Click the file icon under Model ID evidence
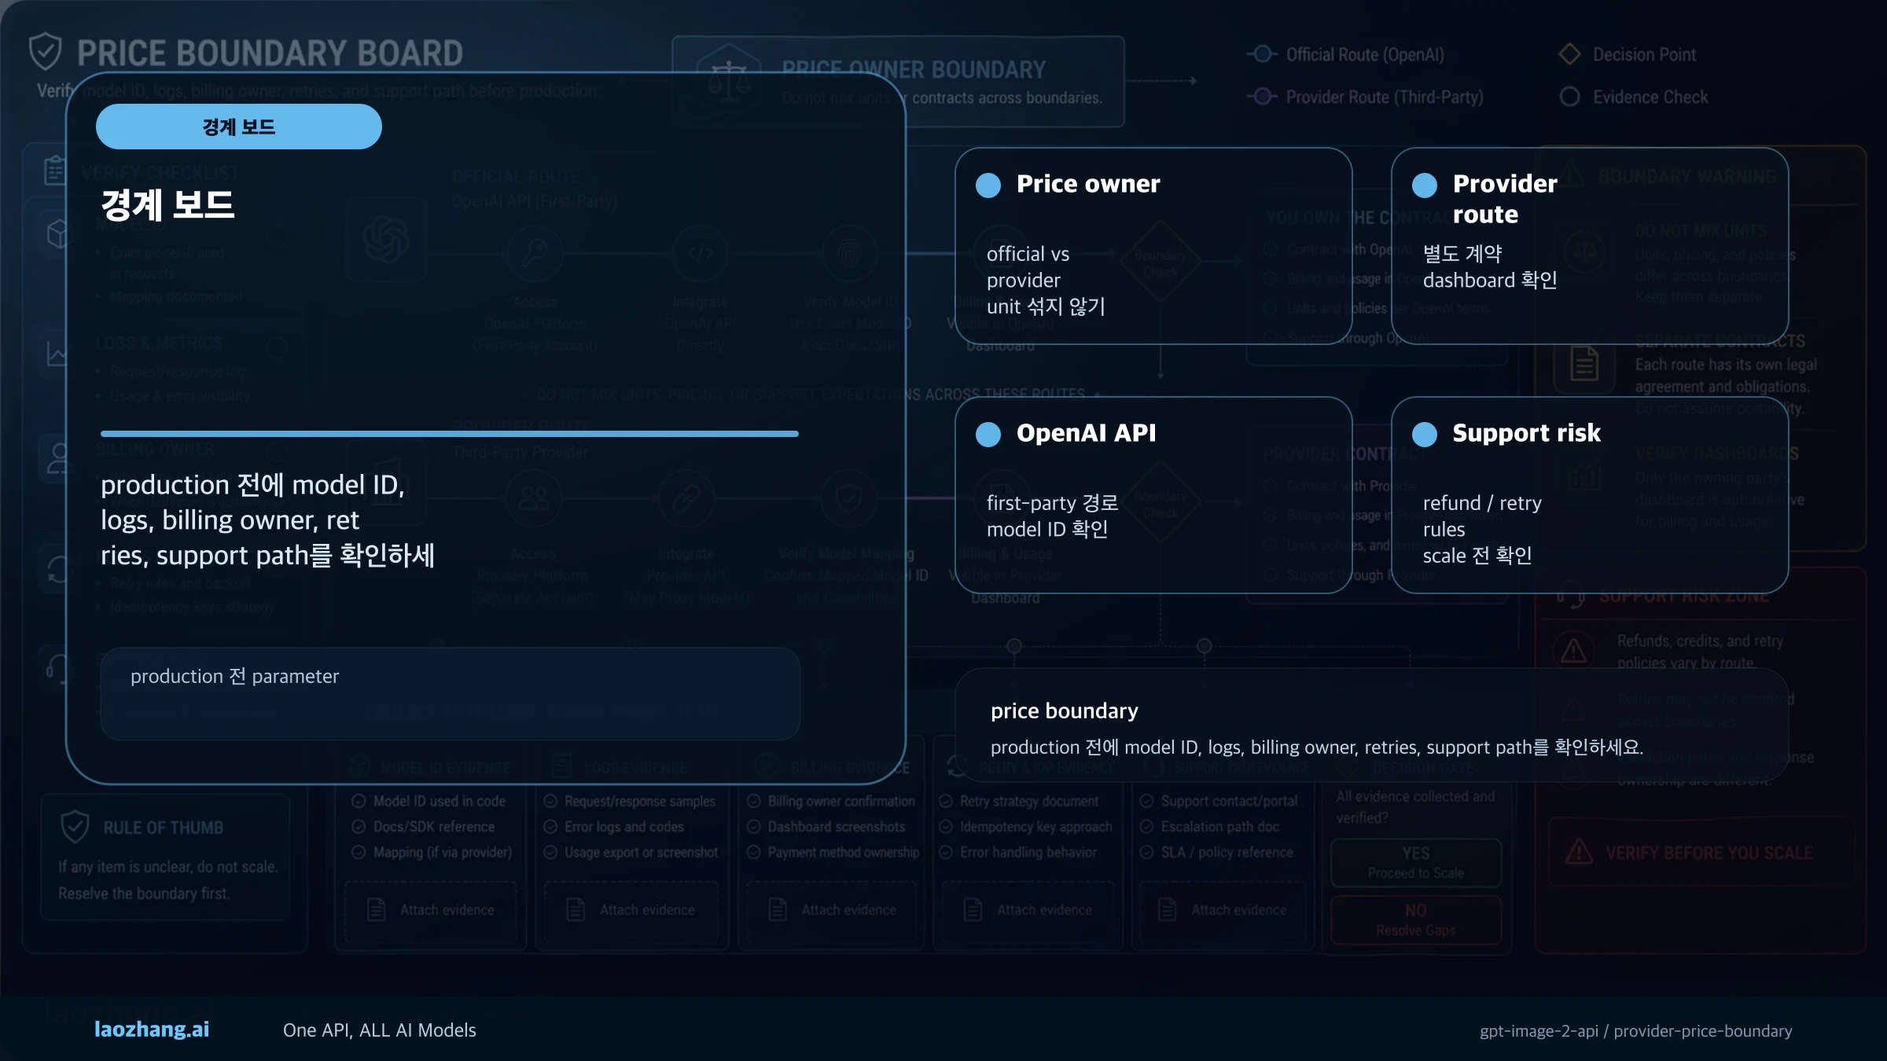 (377, 909)
